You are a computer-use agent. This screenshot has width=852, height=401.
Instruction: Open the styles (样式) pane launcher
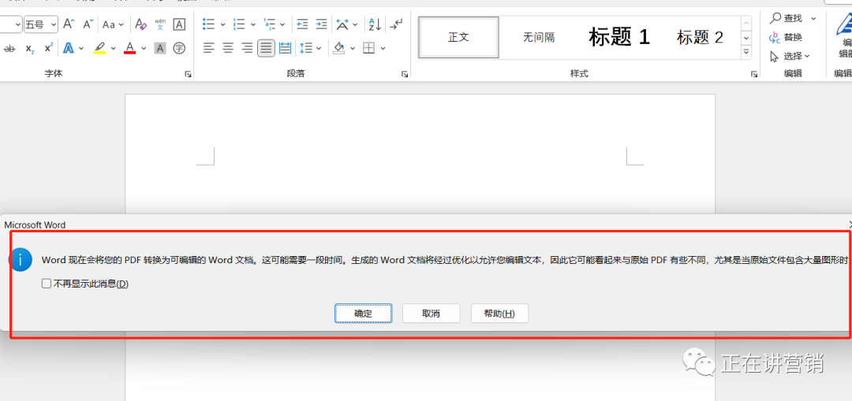pyautogui.click(x=754, y=74)
